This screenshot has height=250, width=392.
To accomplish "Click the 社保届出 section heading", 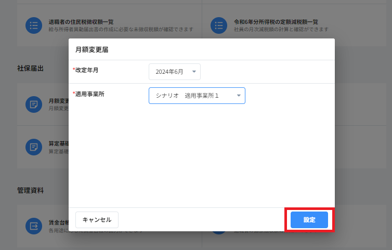I will click(30, 68).
